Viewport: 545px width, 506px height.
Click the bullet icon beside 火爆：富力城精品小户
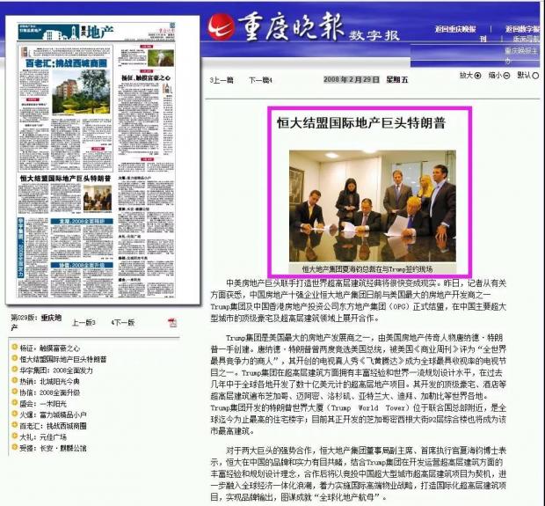point(14,414)
